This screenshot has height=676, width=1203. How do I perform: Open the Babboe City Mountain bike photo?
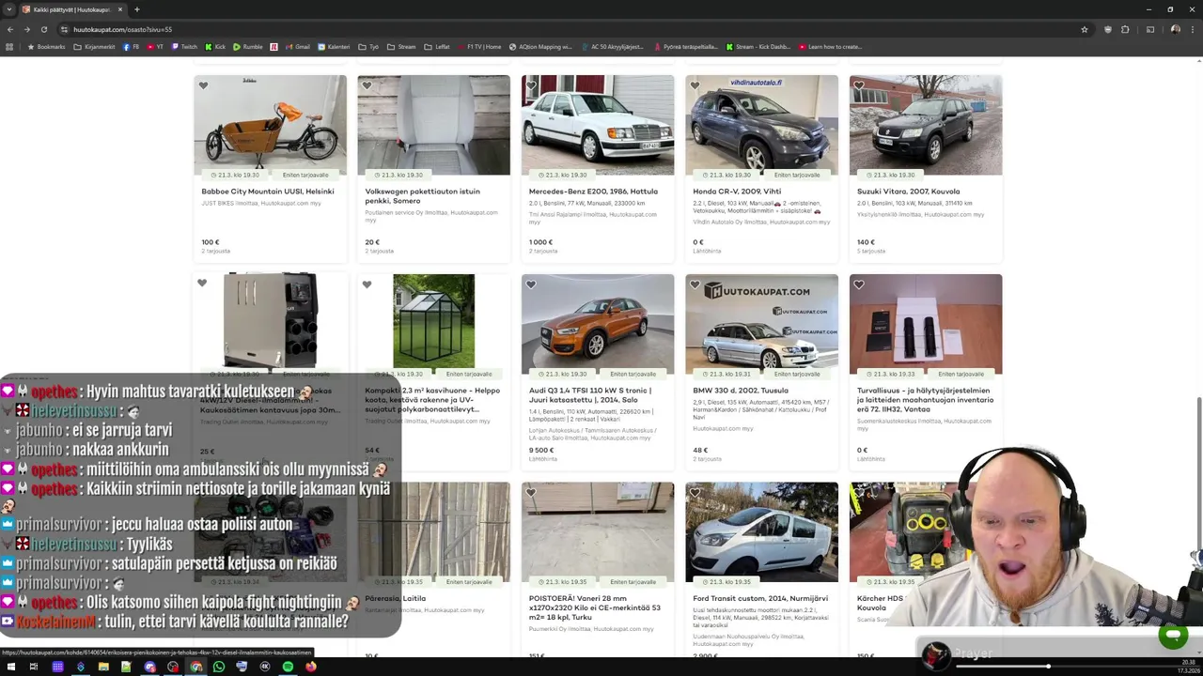[x=270, y=125]
